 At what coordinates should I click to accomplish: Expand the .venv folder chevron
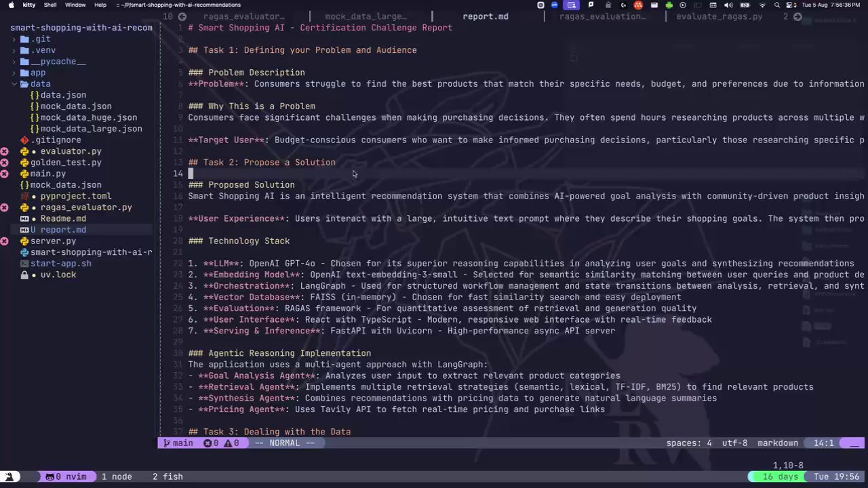pos(14,50)
